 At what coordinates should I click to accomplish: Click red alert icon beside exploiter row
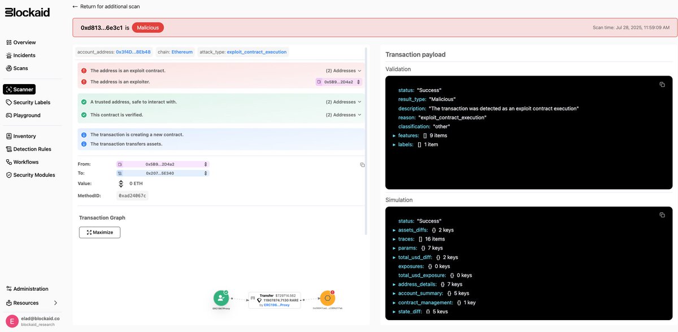[84, 82]
